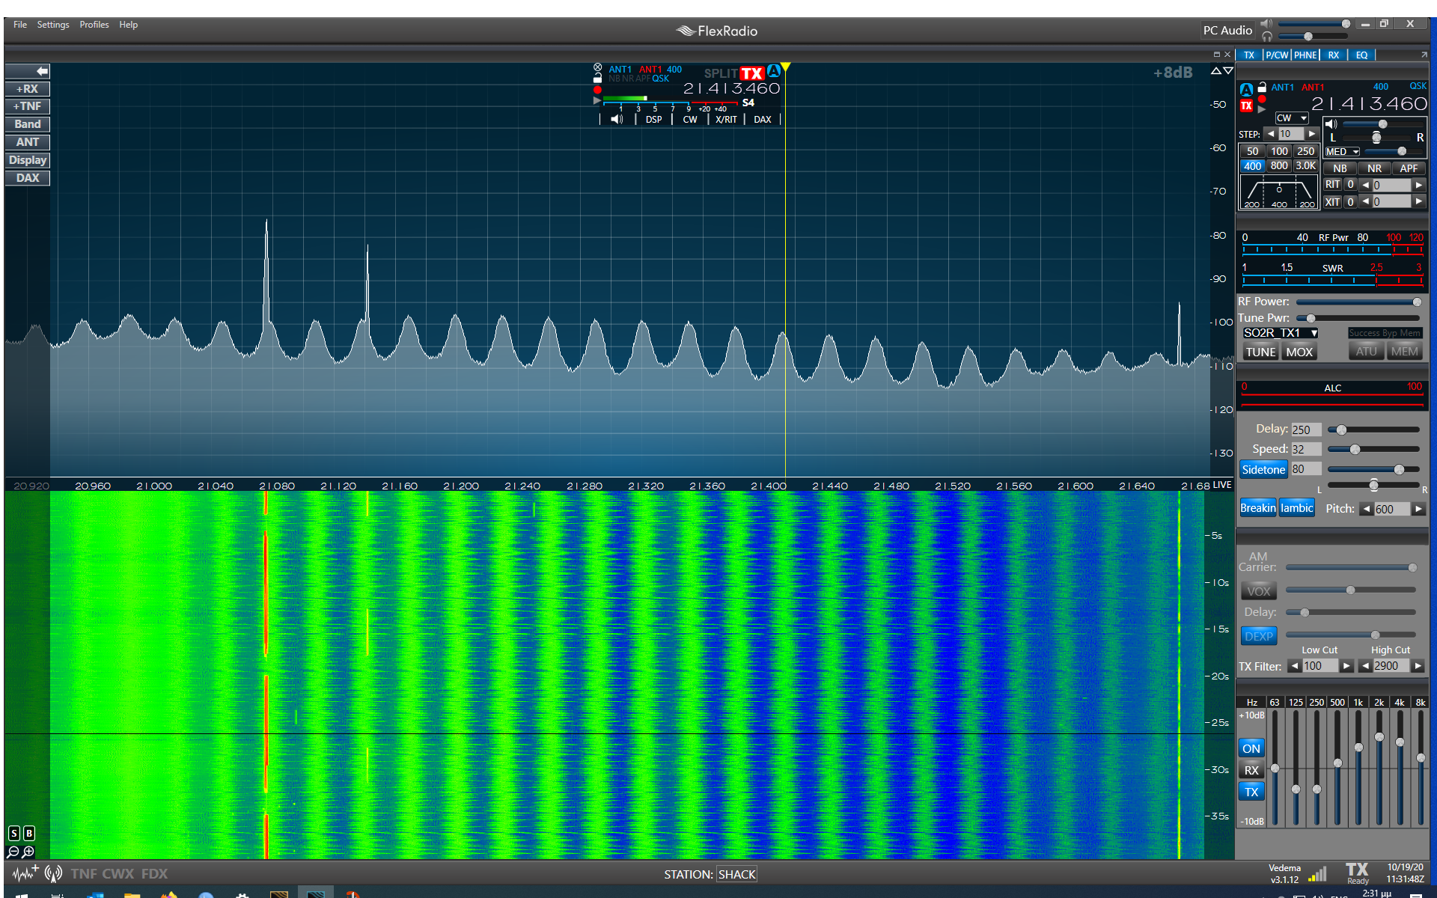This screenshot has width=1437, height=898.
Task: Click the TUNE button
Action: point(1260,352)
